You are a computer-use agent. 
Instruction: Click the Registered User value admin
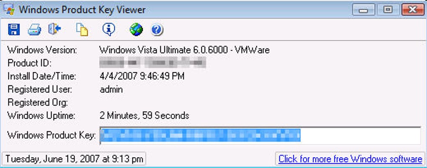[x=111, y=89]
